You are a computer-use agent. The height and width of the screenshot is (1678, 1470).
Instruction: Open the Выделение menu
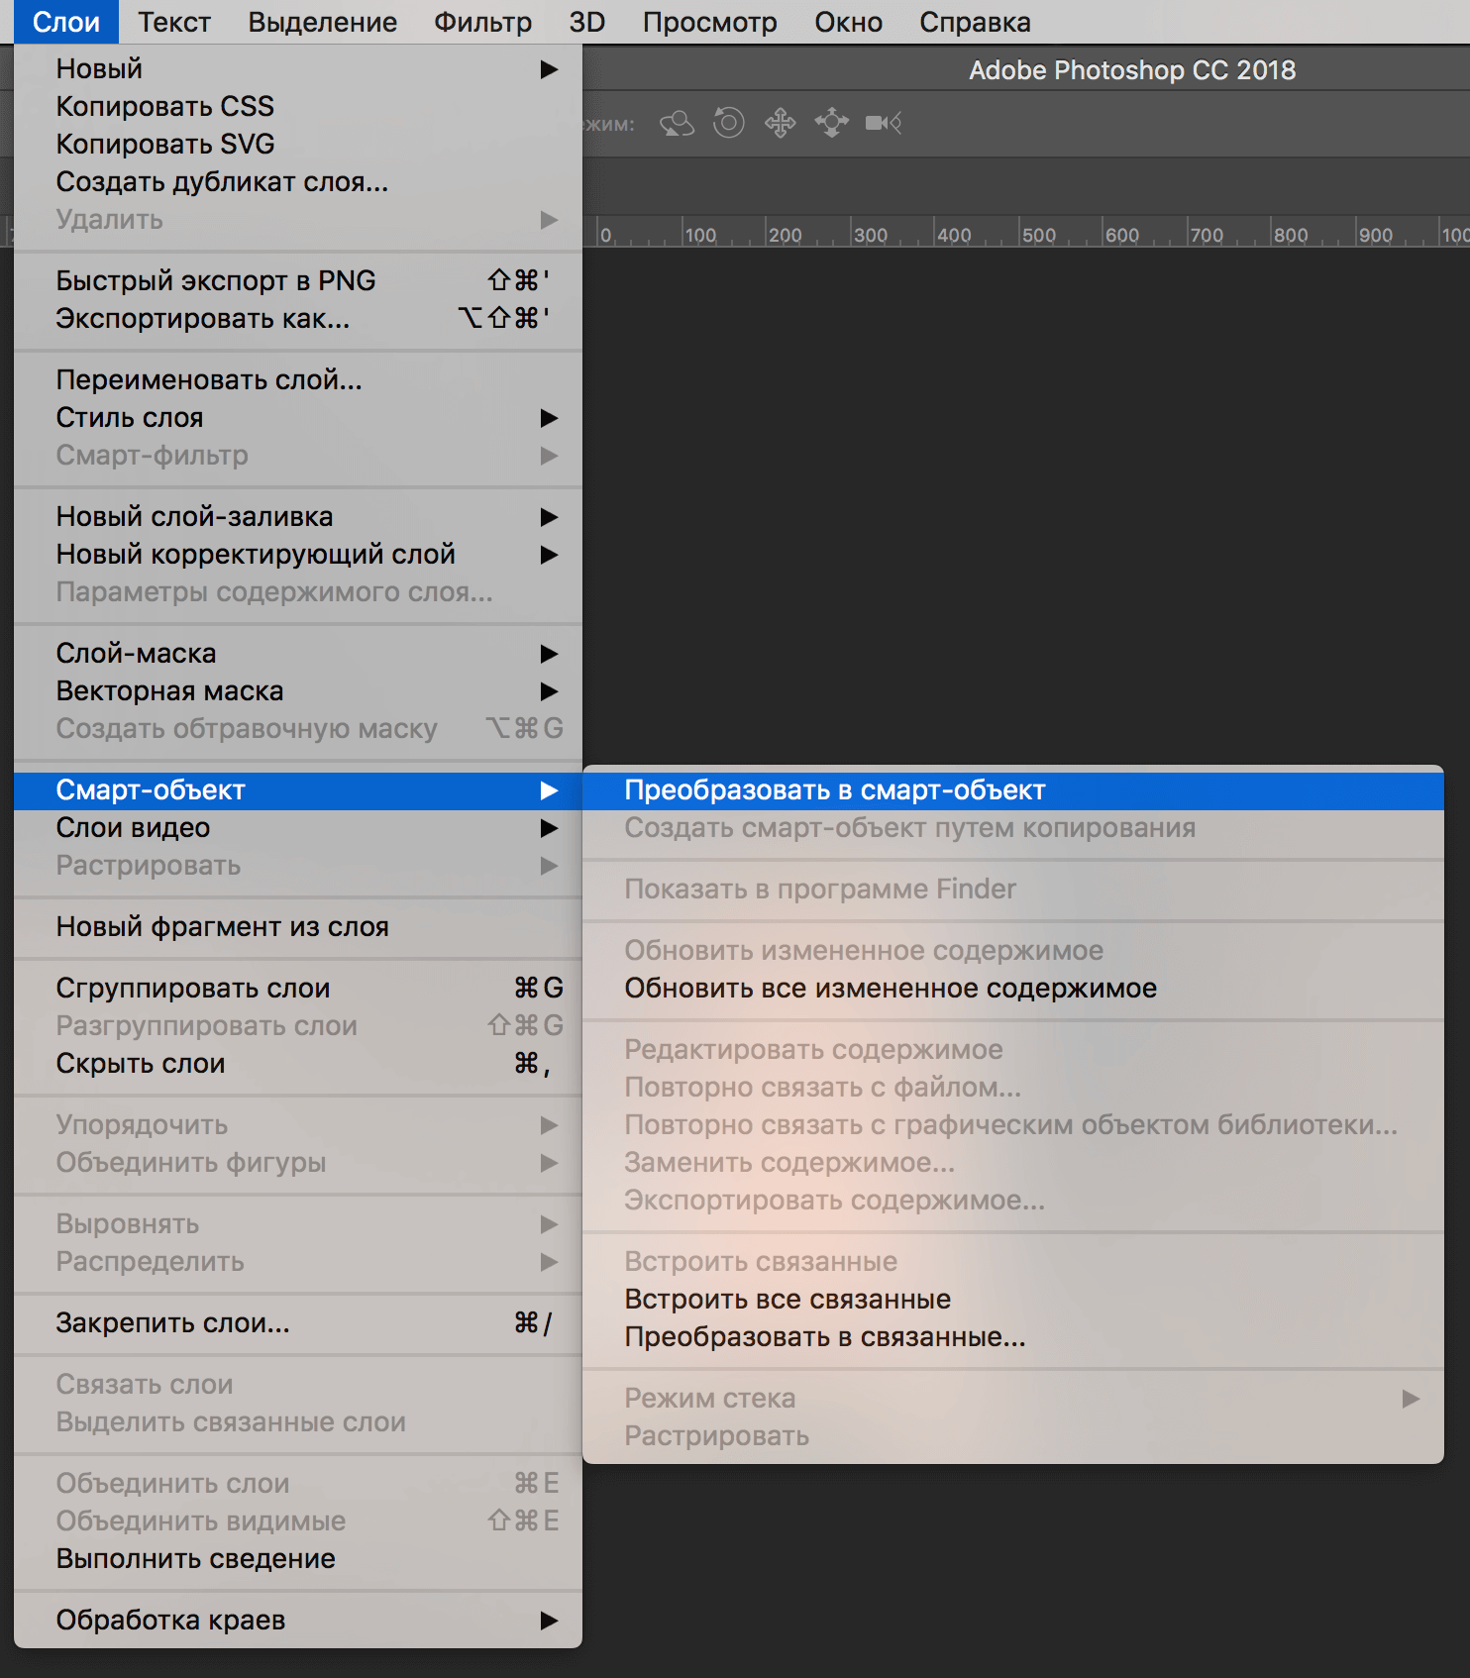pyautogui.click(x=323, y=22)
